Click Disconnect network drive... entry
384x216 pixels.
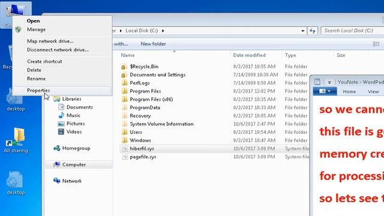click(58, 50)
